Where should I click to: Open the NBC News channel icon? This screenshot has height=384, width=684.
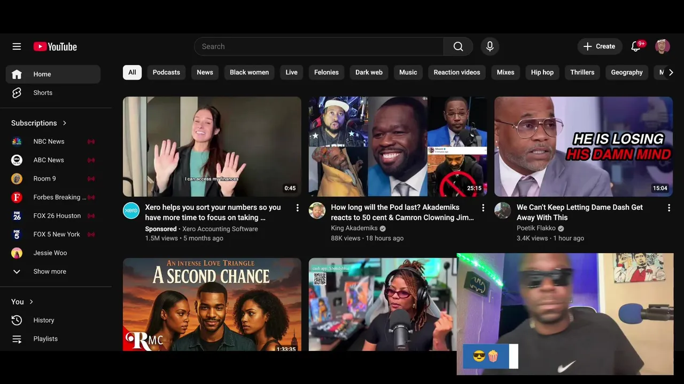(x=17, y=141)
